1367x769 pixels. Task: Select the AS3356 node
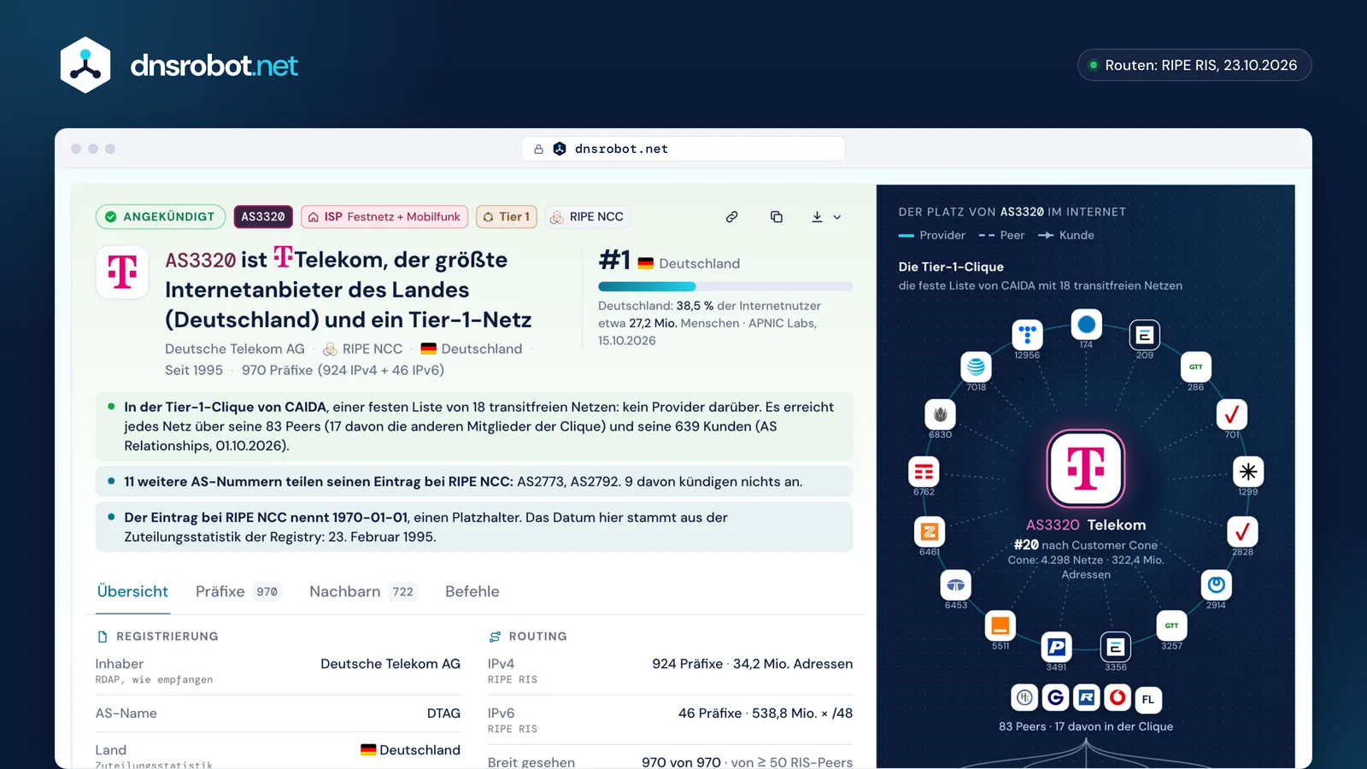1115,647
